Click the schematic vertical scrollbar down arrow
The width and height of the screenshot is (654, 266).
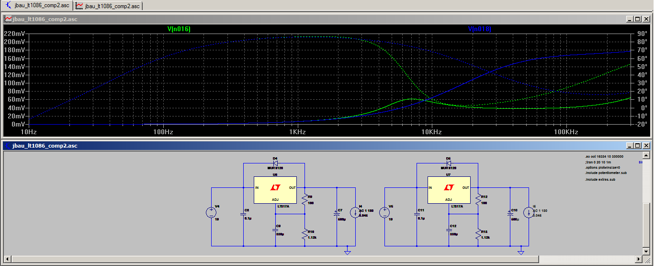[646, 251]
